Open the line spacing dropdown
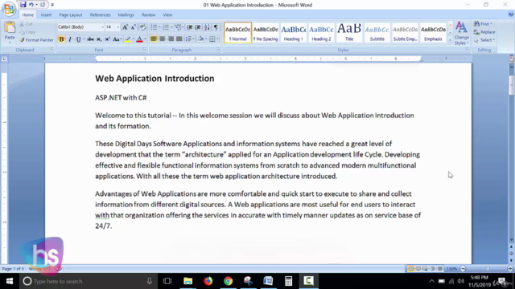This screenshot has height=289, width=515. [x=189, y=39]
